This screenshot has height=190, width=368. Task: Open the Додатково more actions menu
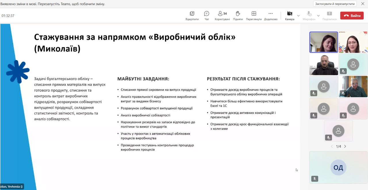(x=271, y=16)
